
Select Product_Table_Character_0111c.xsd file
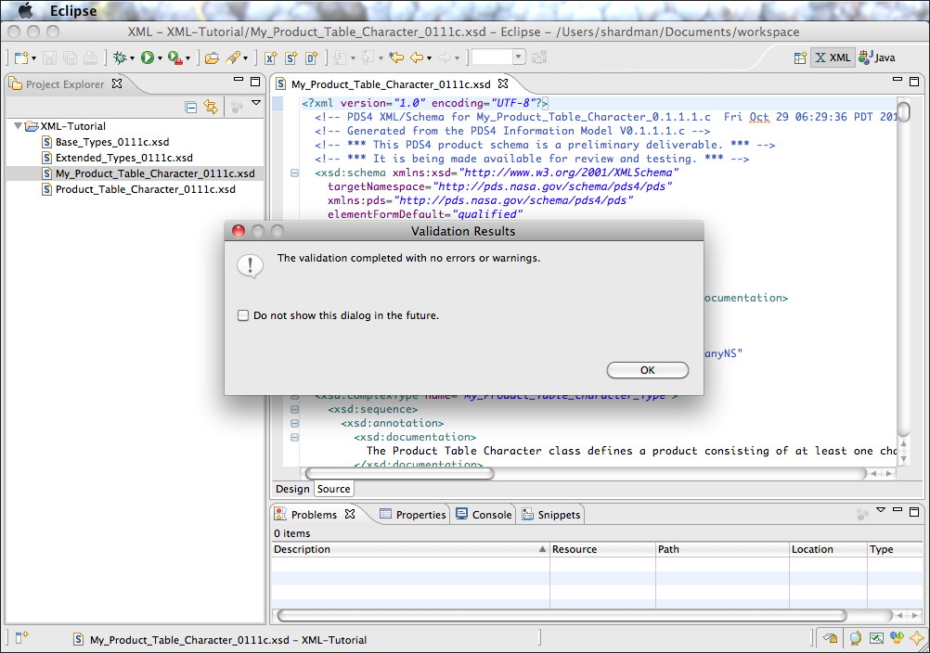[139, 189]
